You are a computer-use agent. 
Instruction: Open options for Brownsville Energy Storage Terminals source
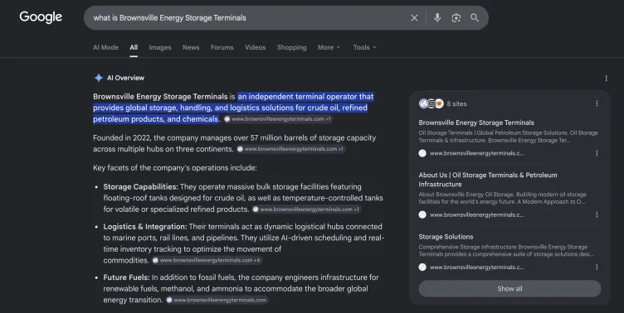[x=597, y=153]
